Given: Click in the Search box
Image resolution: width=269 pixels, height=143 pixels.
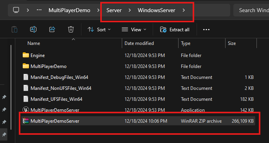Looking at the screenshot, I should pos(251,10).
